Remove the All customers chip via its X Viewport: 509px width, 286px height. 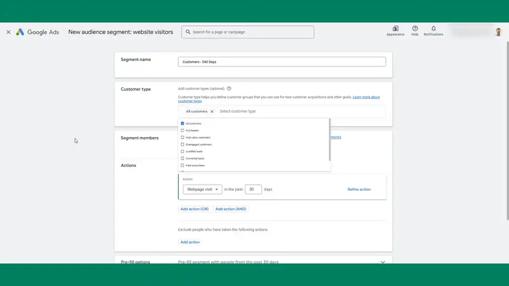pos(212,111)
